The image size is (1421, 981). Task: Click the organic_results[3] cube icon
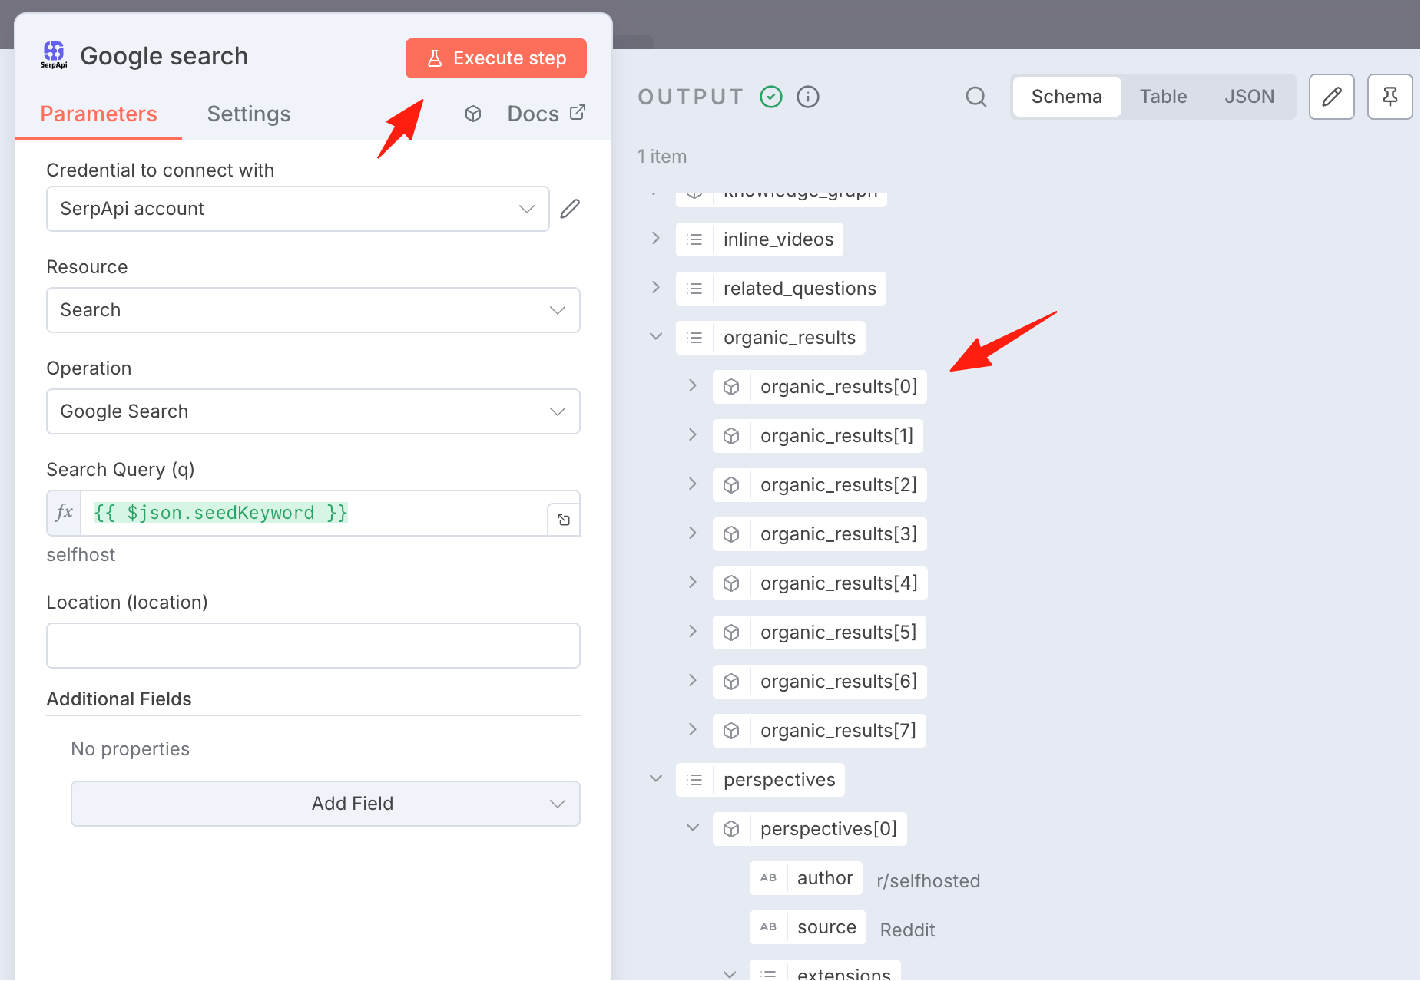pos(731,534)
